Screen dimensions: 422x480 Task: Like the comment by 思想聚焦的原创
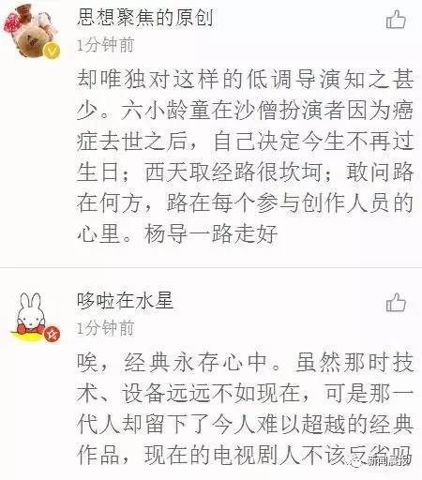click(396, 20)
